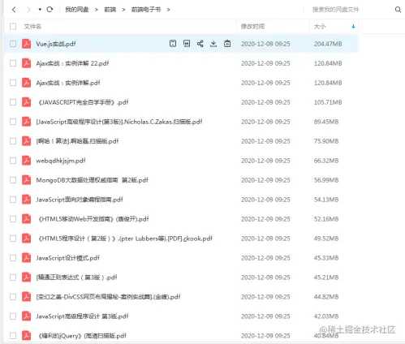Screen dimensions: 405x344
Task: Click PDF icon of 啊哈算法 file
Action: [26, 141]
